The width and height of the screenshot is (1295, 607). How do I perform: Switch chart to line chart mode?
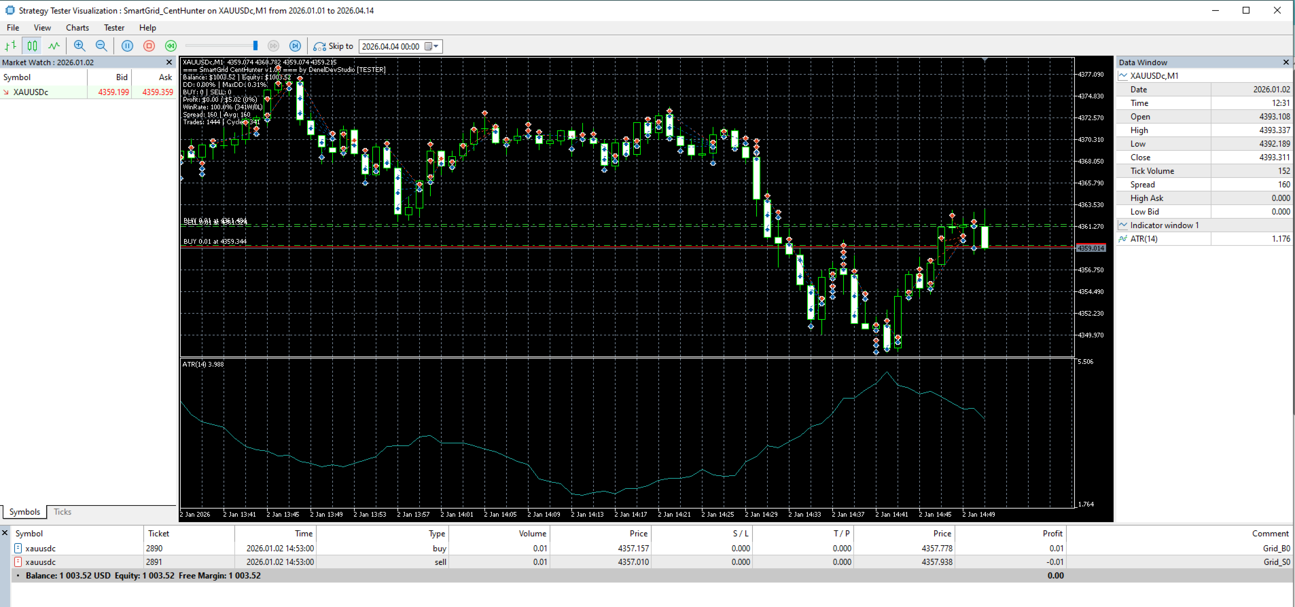(x=54, y=46)
